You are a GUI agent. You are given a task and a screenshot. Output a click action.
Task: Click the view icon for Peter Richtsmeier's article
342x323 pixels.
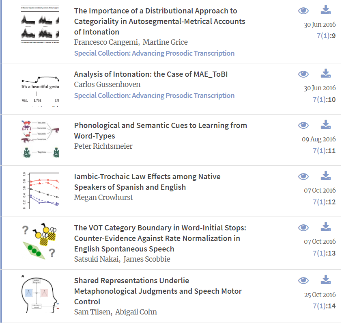pyautogui.click(x=303, y=125)
